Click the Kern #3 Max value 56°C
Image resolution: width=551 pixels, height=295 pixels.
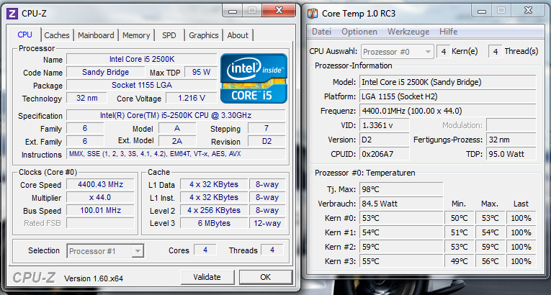pyautogui.click(x=490, y=261)
